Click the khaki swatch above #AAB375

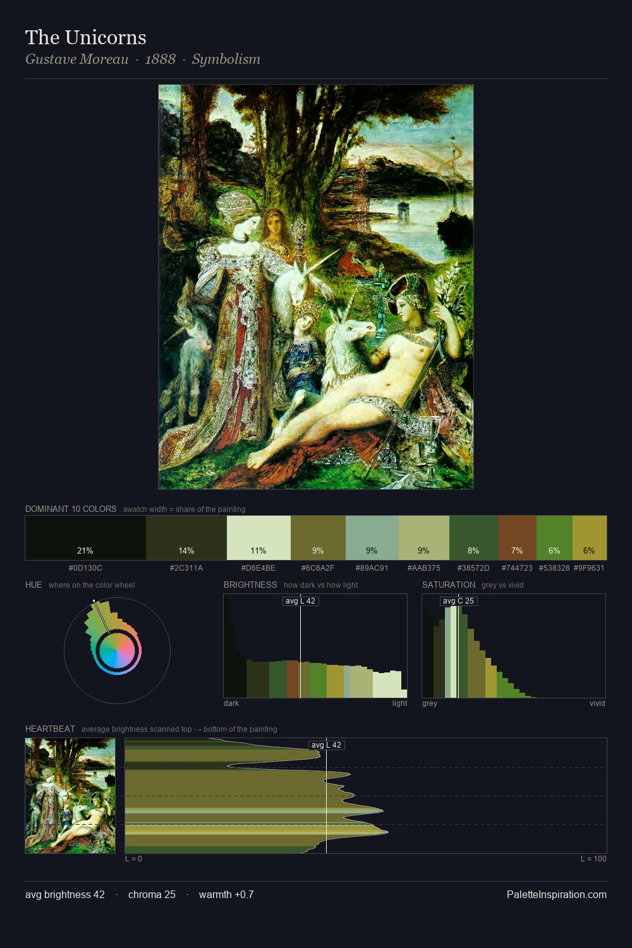[424, 538]
